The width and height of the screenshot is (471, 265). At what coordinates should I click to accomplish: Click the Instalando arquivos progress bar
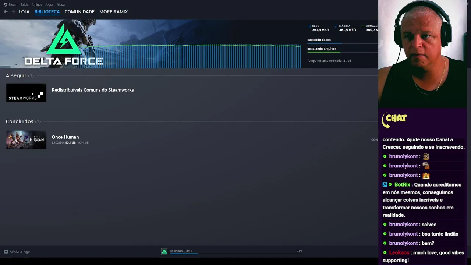(343, 52)
